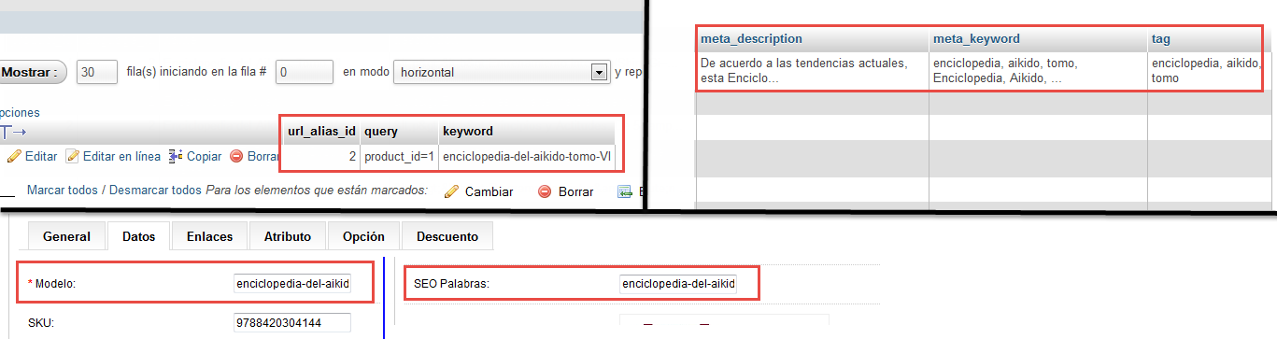Click the tag column header
Screen dimensions: 1277x339
[1161, 38]
